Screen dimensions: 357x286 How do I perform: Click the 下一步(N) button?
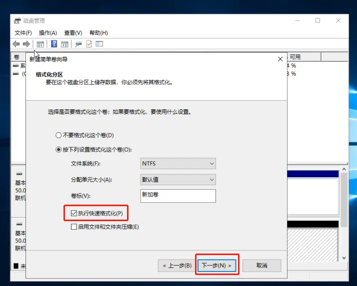point(216,266)
